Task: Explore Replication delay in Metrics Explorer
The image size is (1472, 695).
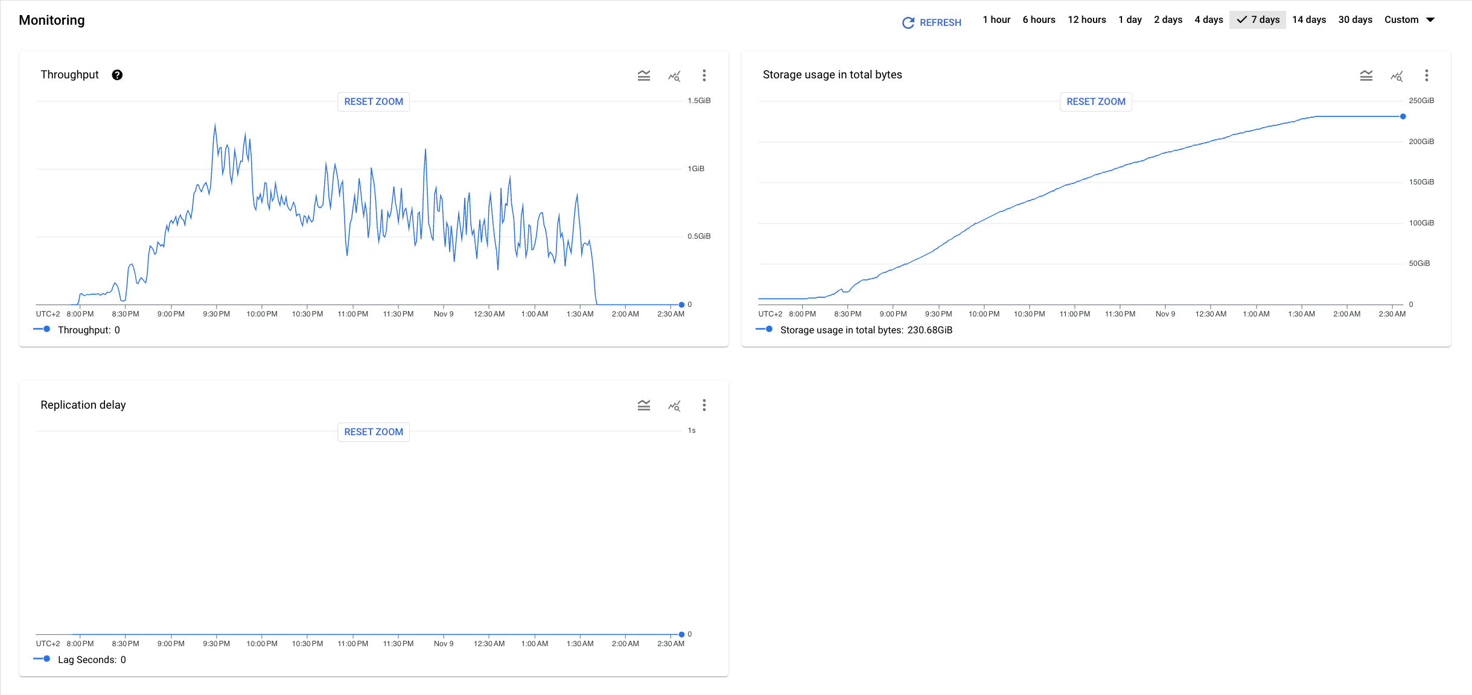Action: click(x=674, y=406)
